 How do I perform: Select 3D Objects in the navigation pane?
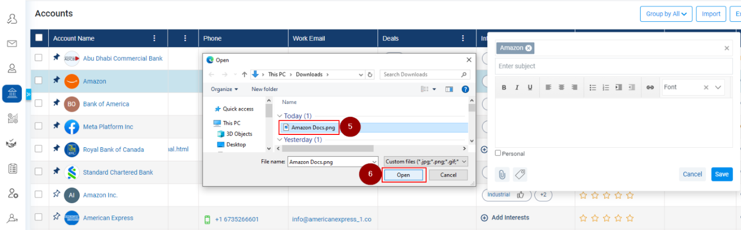(235, 134)
